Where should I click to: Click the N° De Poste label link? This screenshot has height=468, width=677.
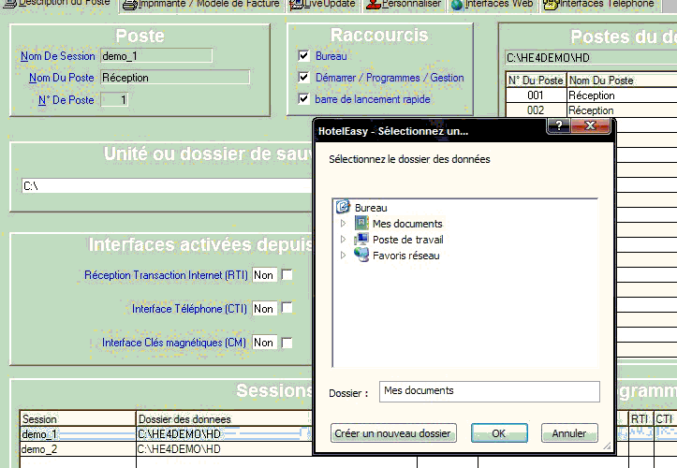coord(66,100)
